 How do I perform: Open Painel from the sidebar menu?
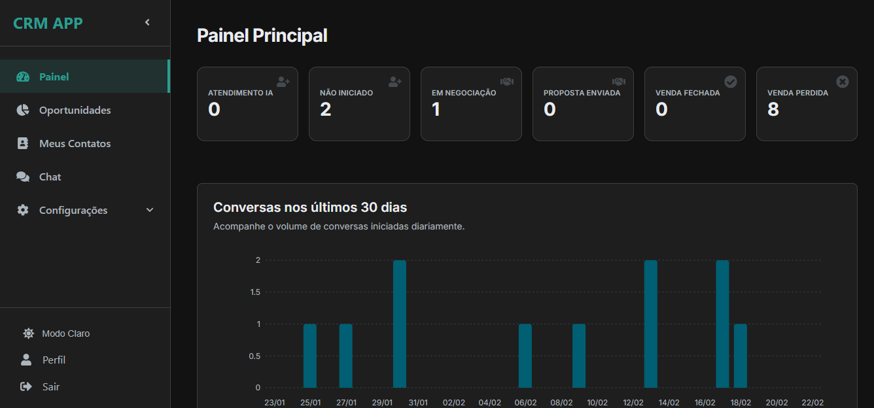[53, 76]
